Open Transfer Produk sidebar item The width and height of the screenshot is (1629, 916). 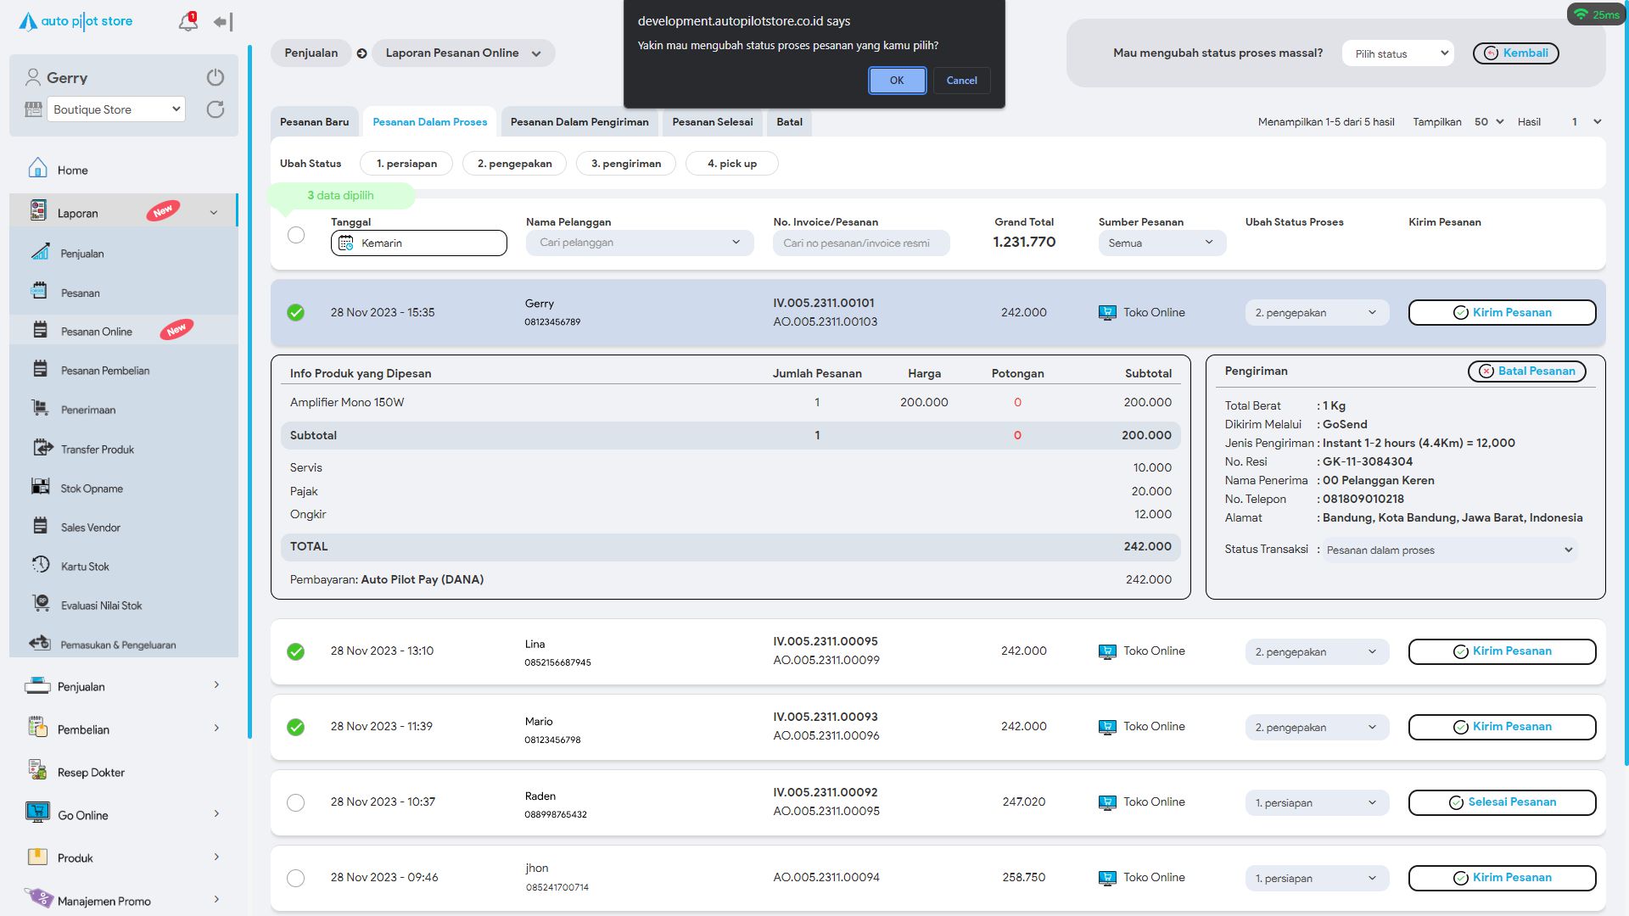(x=97, y=450)
